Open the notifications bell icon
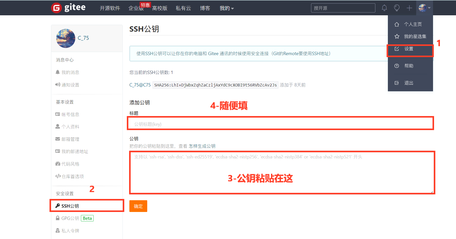The image size is (456, 239). click(x=384, y=8)
